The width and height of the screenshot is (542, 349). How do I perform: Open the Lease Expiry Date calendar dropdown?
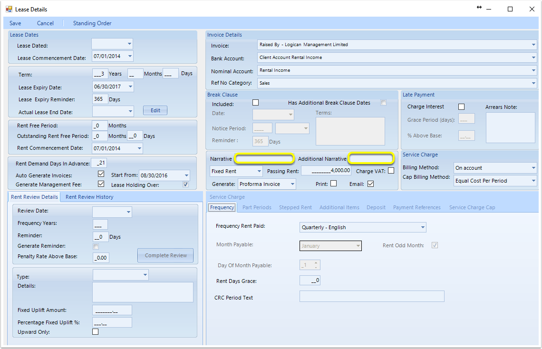(x=130, y=87)
